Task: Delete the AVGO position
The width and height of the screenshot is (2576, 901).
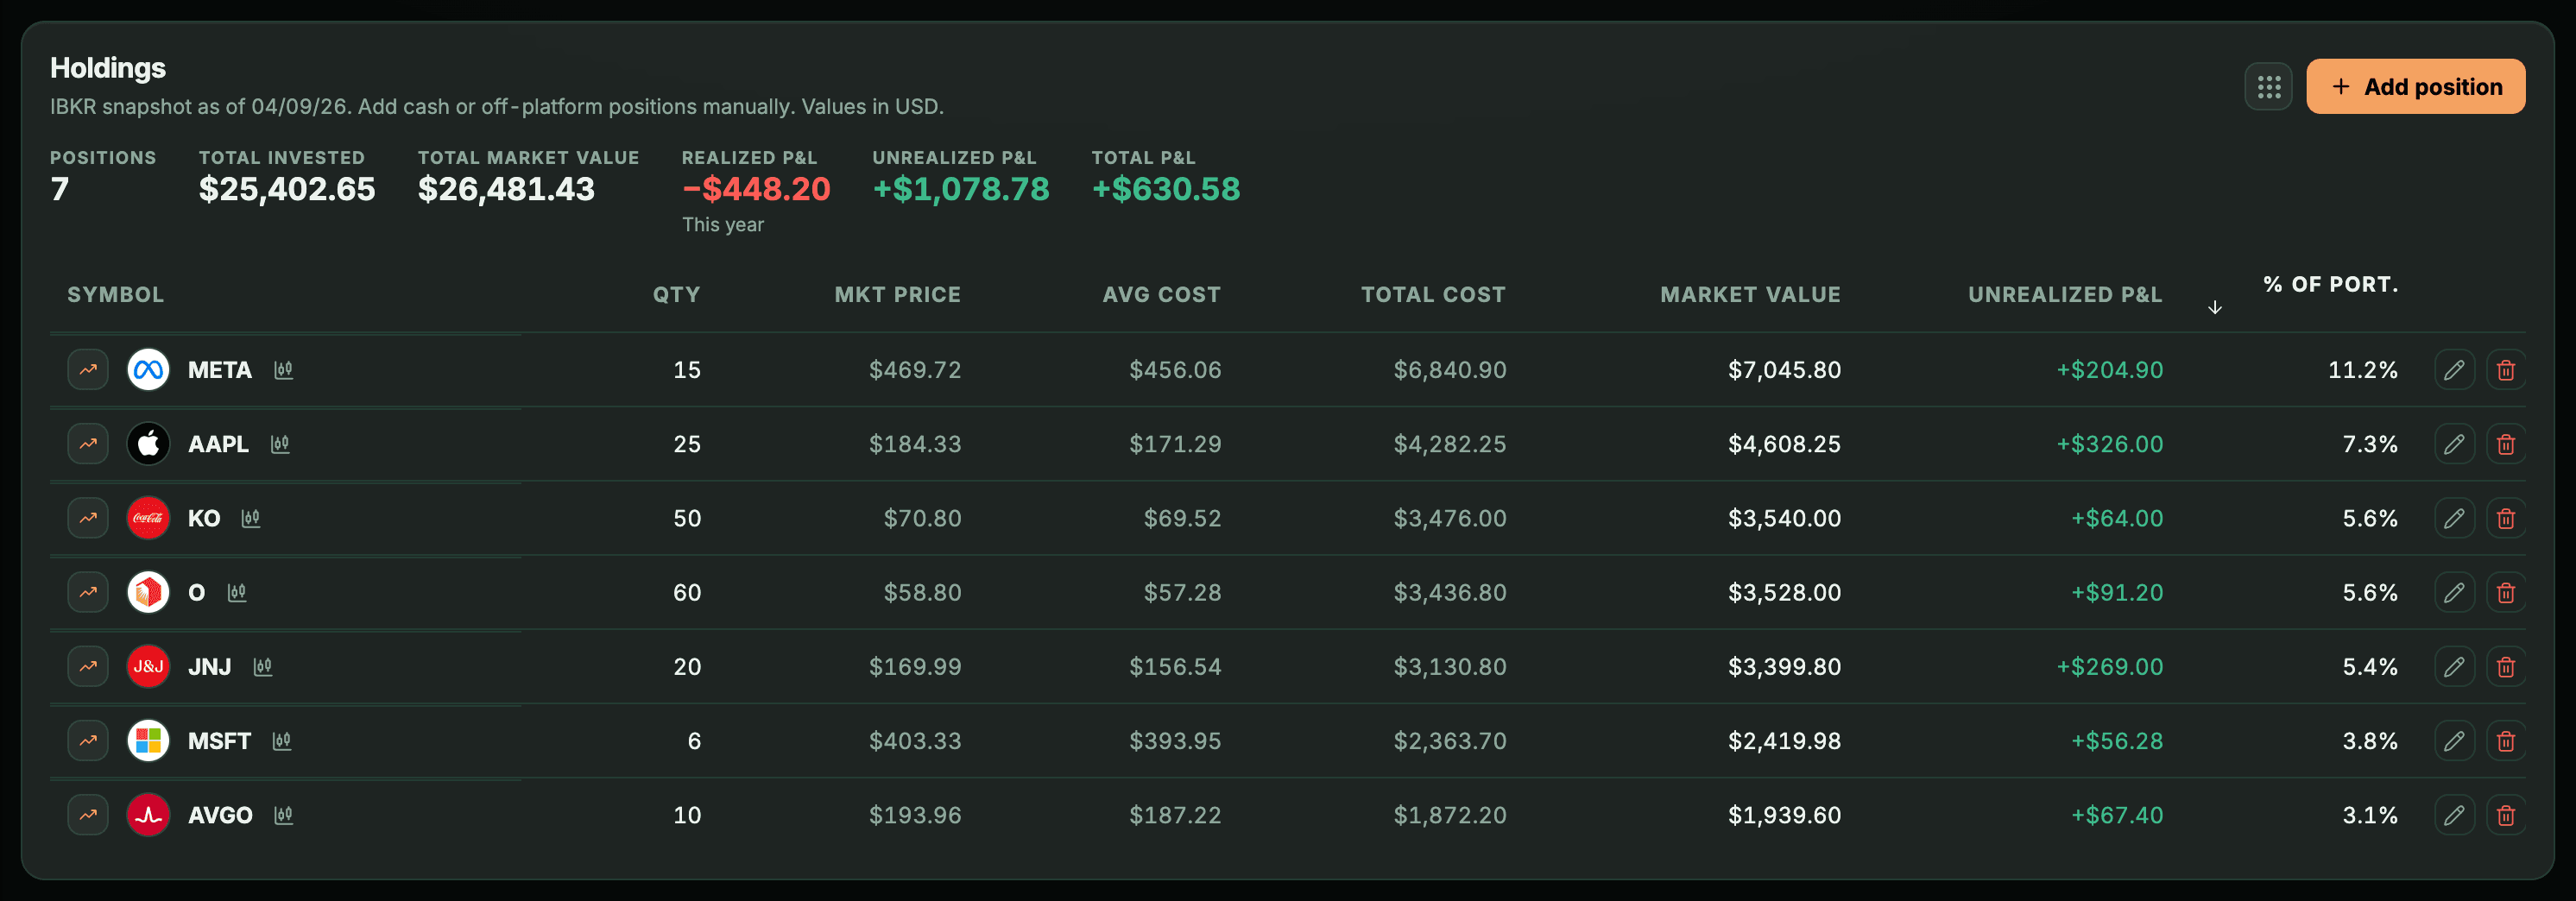Action: (2505, 815)
